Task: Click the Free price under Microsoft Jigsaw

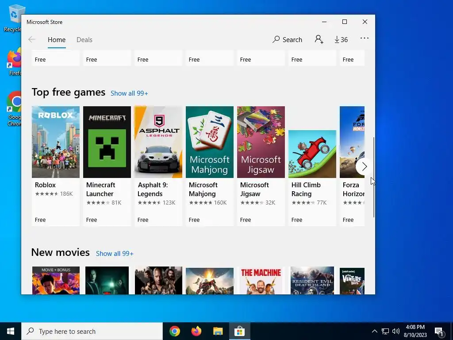Action: [245, 220]
